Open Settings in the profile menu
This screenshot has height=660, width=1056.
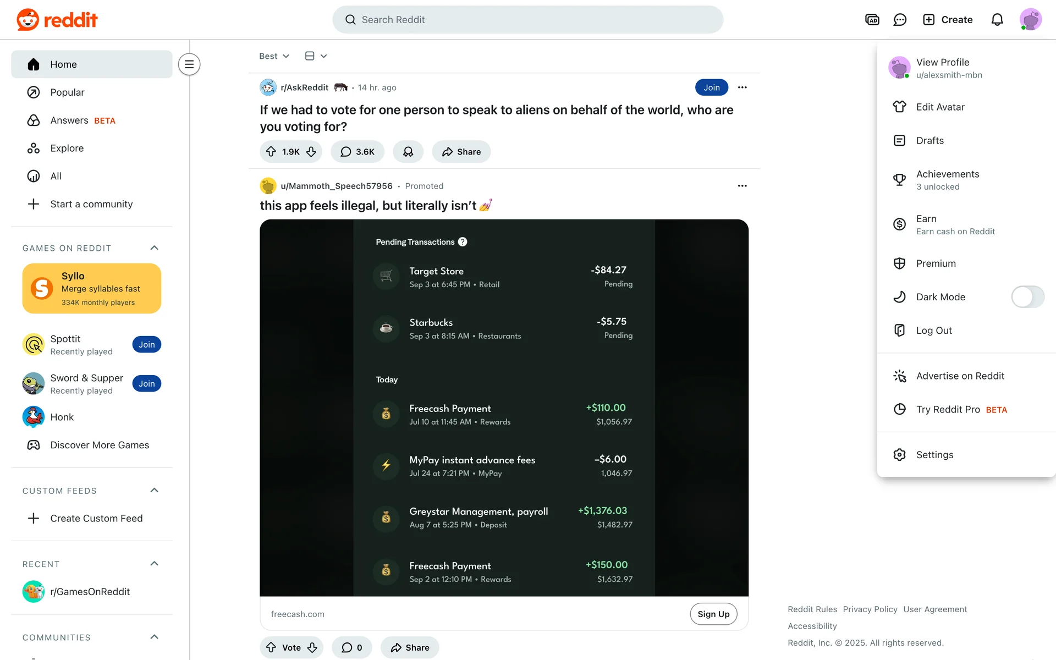point(934,455)
